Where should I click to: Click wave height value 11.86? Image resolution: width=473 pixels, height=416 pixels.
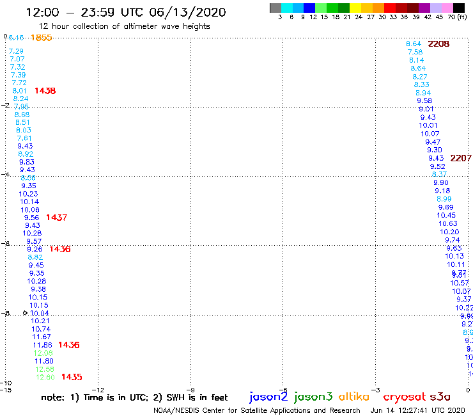point(43,345)
